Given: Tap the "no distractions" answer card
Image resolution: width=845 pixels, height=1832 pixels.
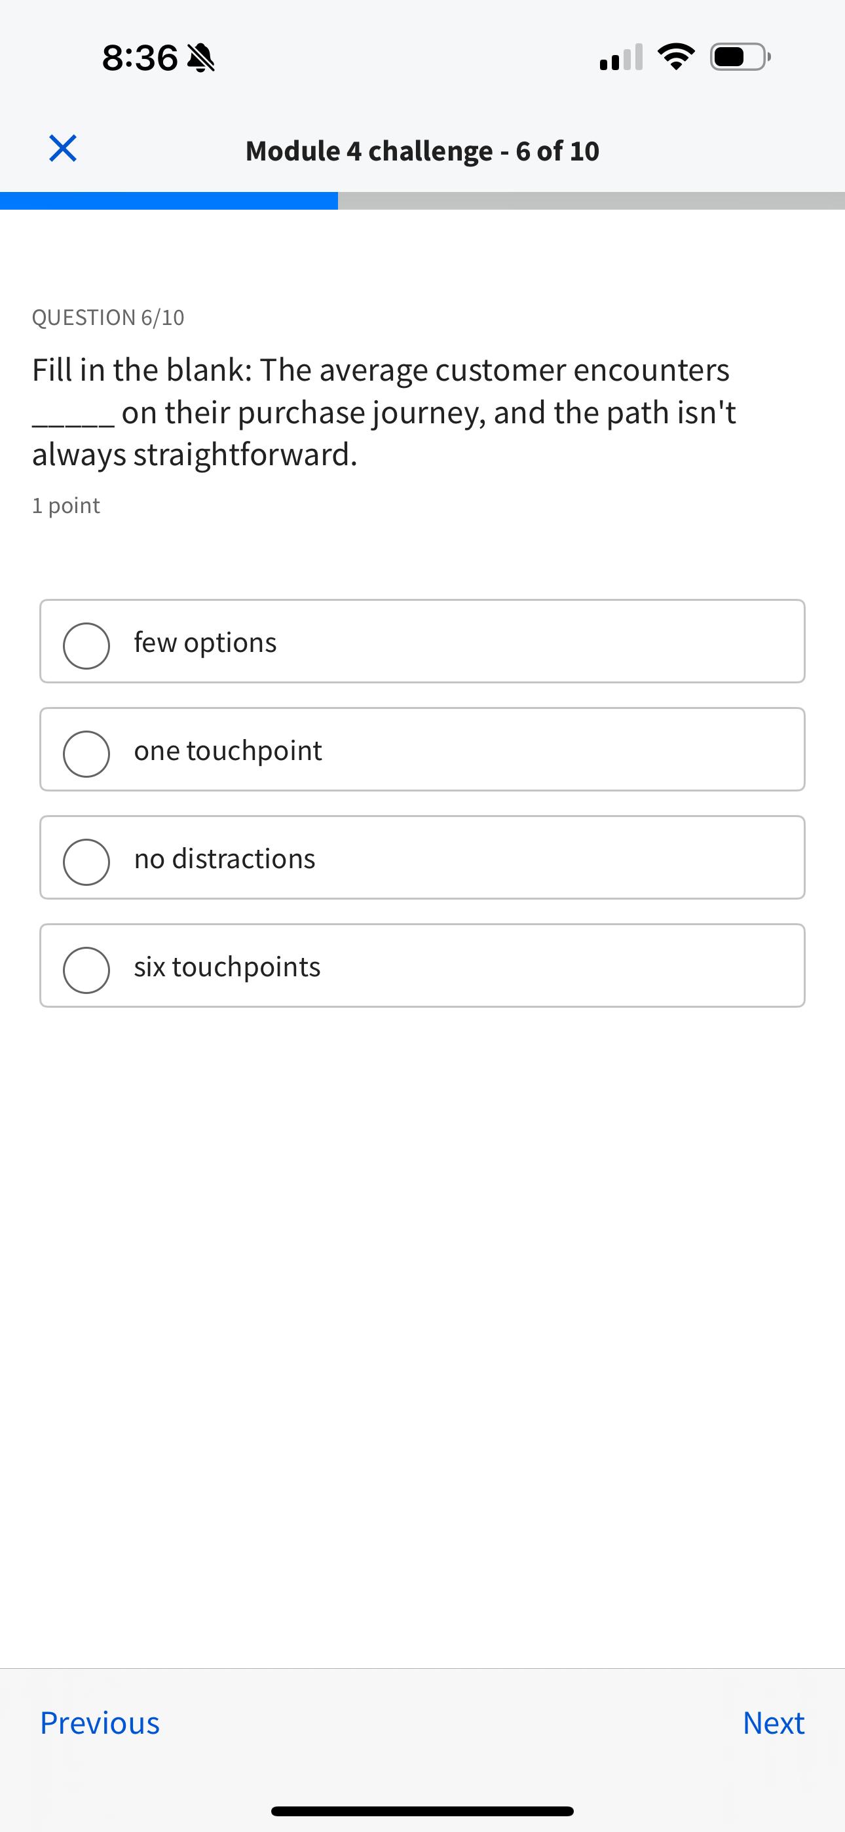Looking at the screenshot, I should (x=423, y=858).
